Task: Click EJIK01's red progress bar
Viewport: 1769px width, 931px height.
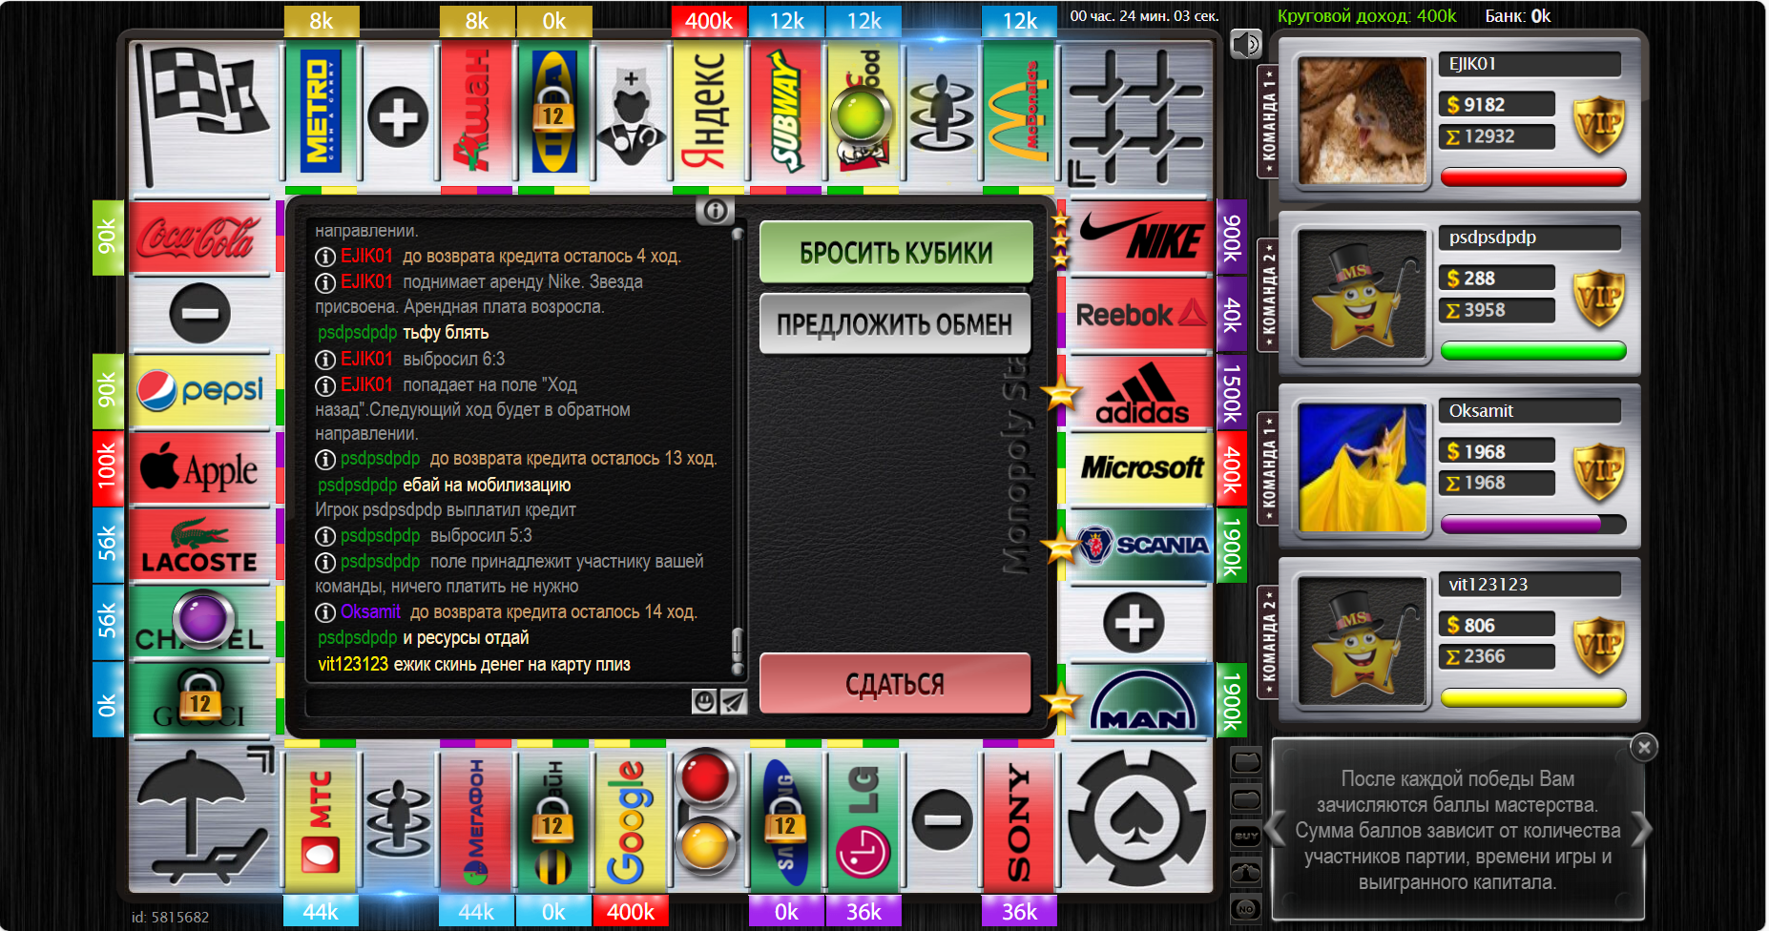Action: [x=1533, y=176]
